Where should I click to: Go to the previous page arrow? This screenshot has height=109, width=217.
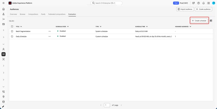pyautogui.click(x=101, y=105)
